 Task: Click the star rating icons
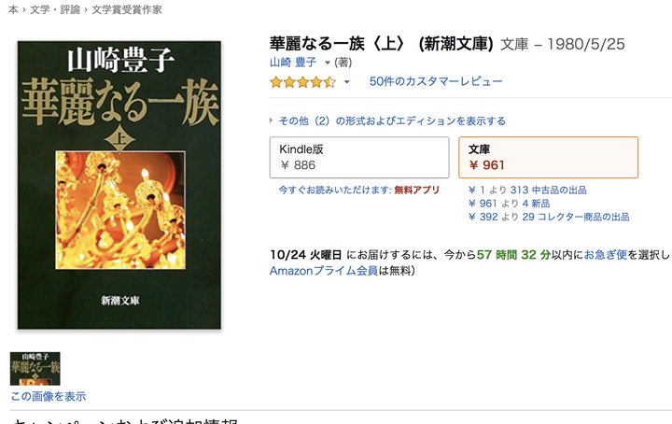(x=302, y=82)
